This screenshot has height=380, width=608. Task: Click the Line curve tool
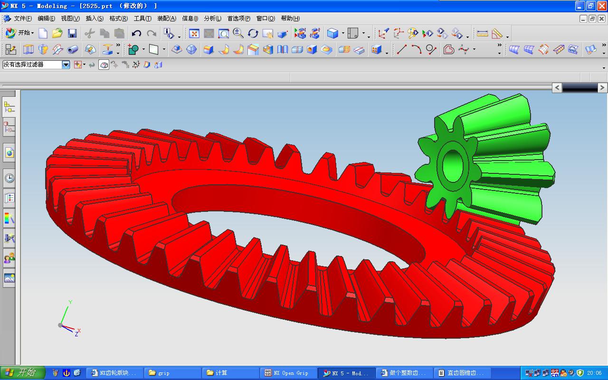click(402, 49)
